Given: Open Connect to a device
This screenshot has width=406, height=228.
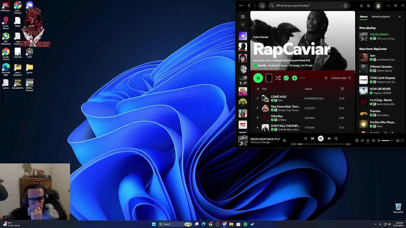Looking at the screenshot, I should pyautogui.click(x=373, y=141).
